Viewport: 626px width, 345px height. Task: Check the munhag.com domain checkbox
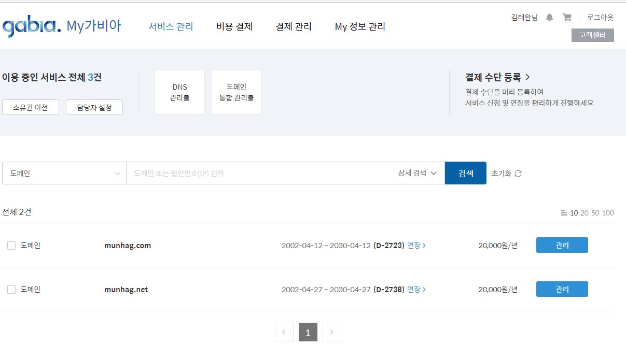(x=11, y=246)
